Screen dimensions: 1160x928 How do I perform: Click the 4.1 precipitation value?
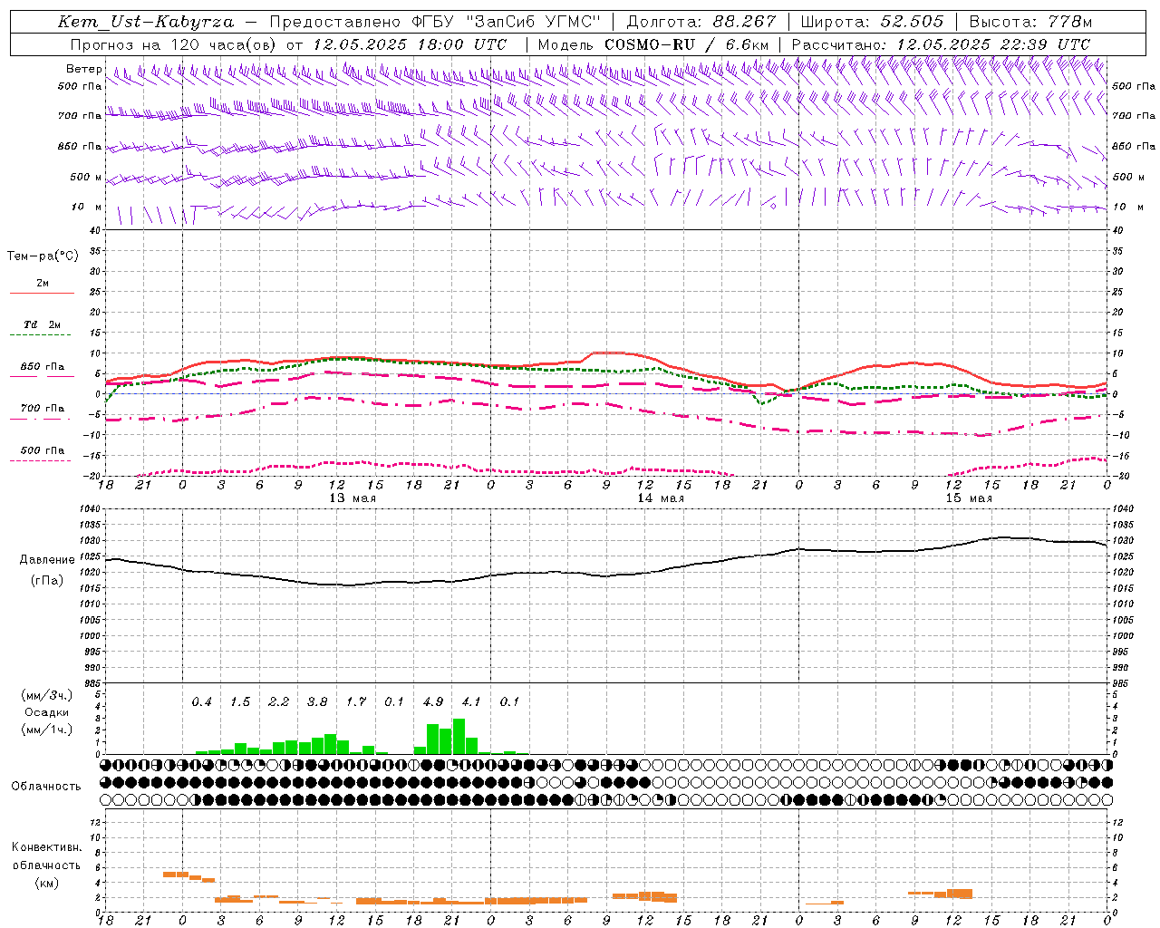pos(471,701)
